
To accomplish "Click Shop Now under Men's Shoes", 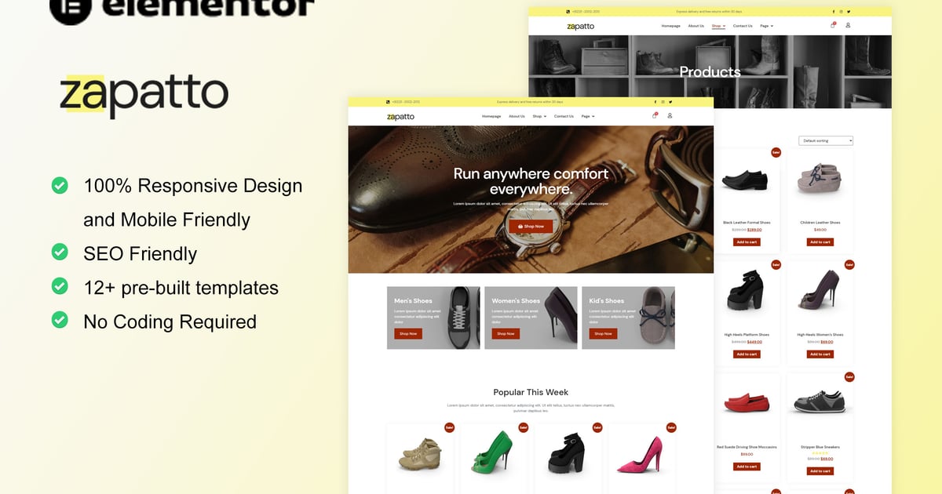I will [408, 333].
